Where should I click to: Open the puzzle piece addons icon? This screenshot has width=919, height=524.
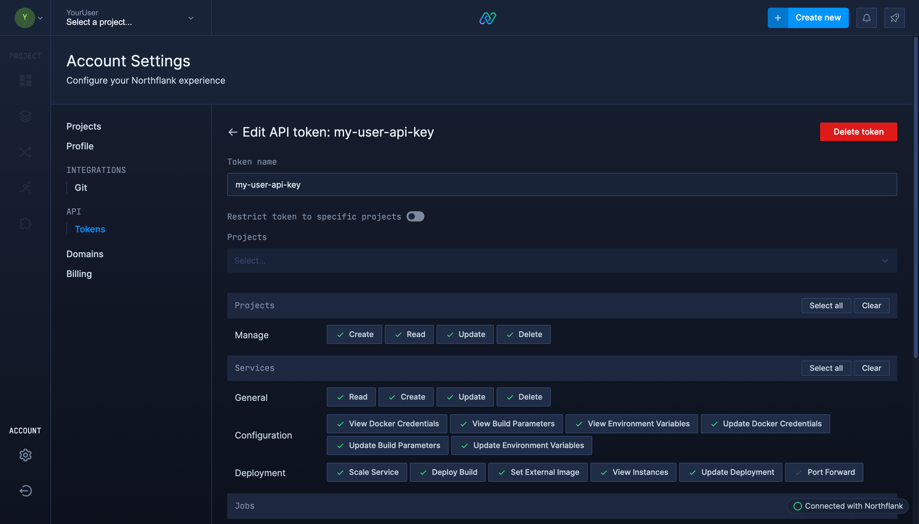coord(25,223)
